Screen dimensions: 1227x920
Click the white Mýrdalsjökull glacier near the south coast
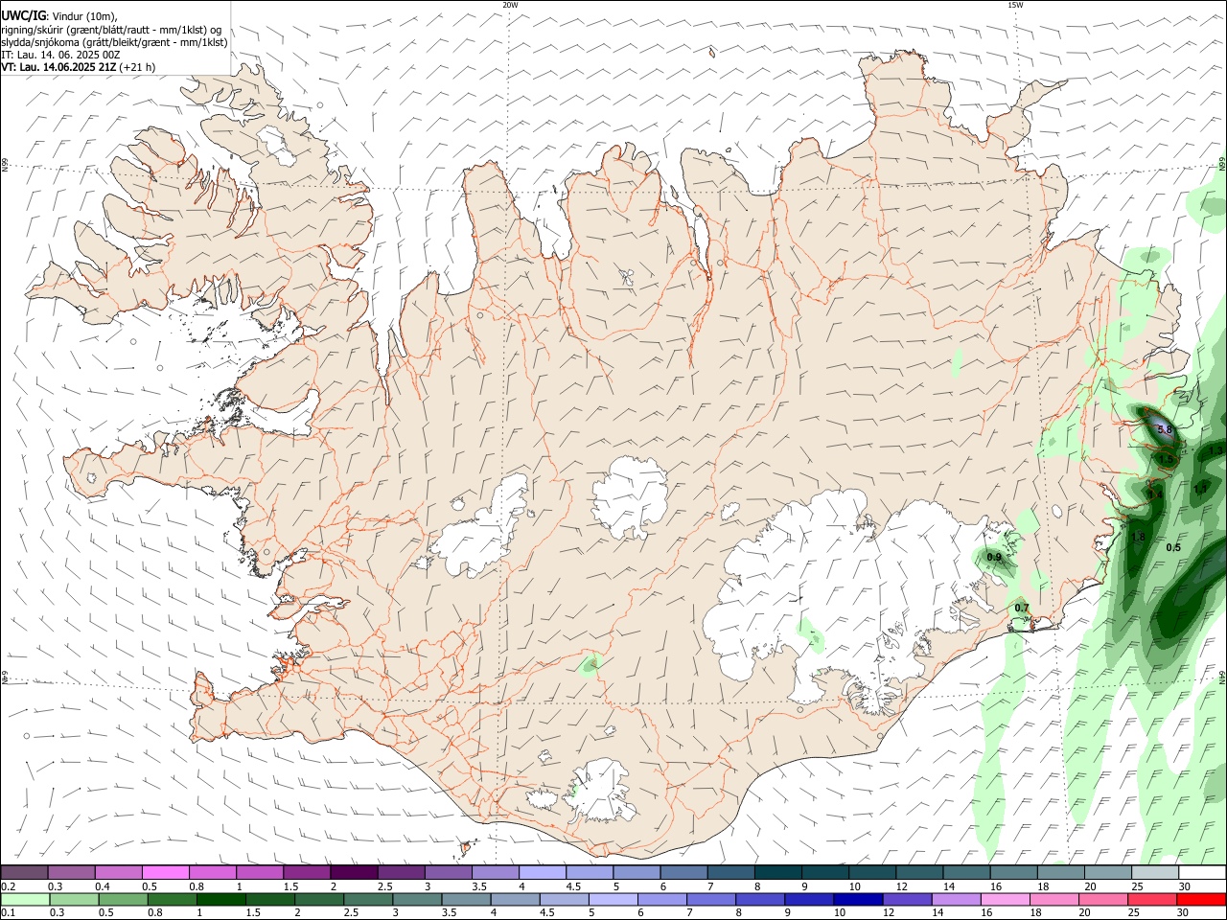point(601,792)
